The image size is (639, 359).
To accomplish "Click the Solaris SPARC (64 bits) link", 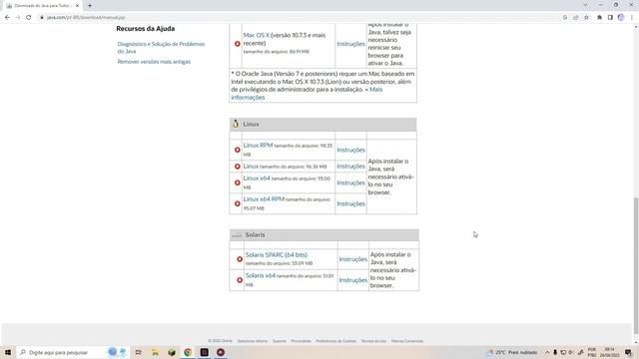I will tap(277, 255).
